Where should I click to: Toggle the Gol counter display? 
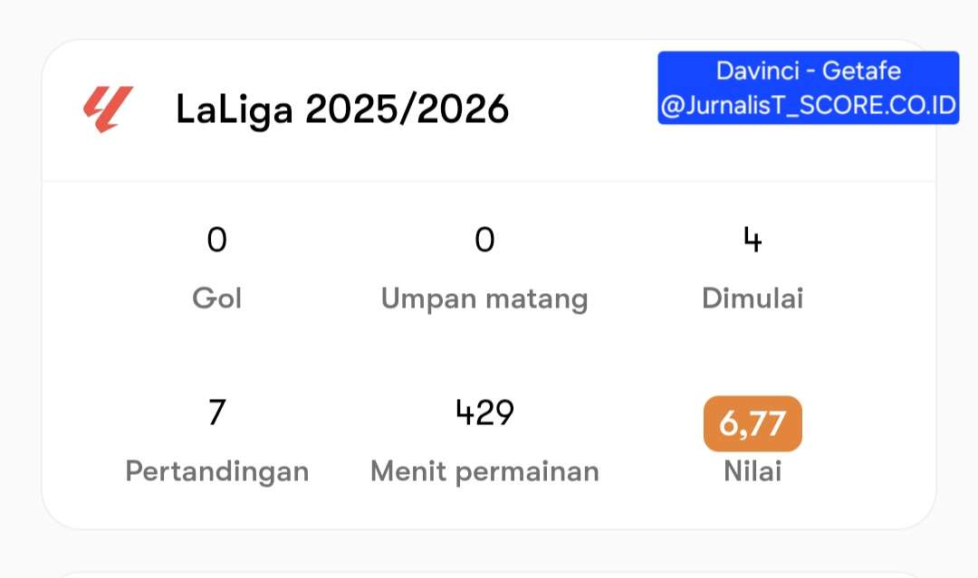pos(216,240)
